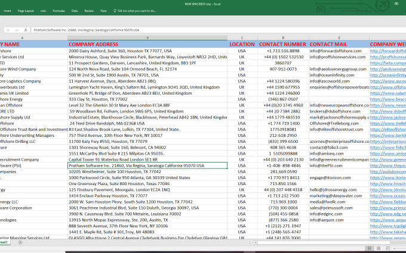Open the aeolusenergy website link
The image size is (406, 253).
(388, 69)
